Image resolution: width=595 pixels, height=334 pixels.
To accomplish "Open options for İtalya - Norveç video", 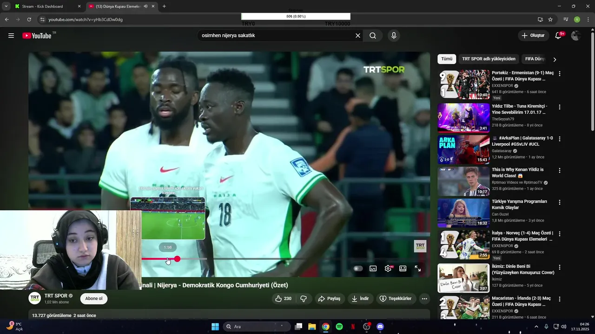I will pyautogui.click(x=560, y=234).
